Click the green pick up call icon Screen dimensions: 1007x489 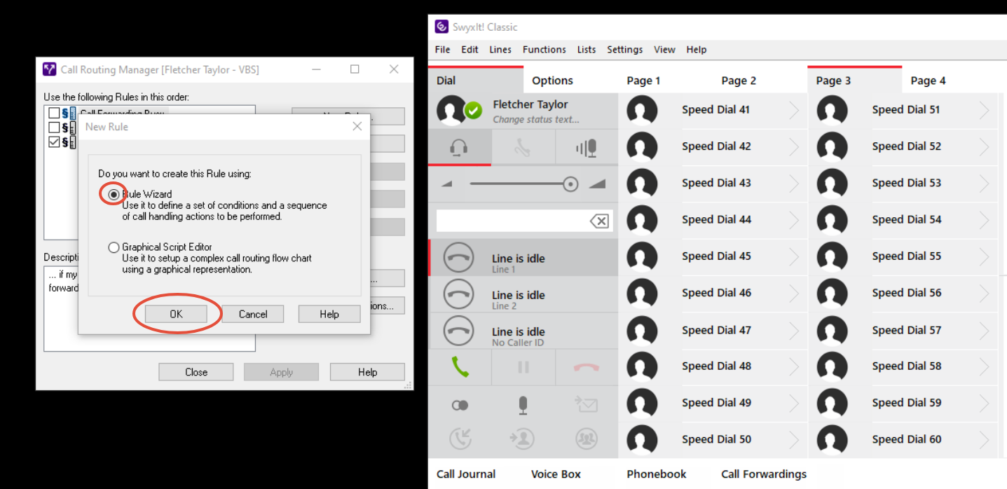point(460,366)
